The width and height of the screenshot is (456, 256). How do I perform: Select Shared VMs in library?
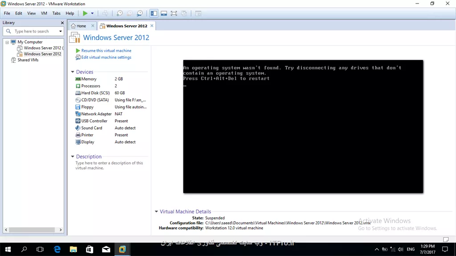(x=28, y=60)
